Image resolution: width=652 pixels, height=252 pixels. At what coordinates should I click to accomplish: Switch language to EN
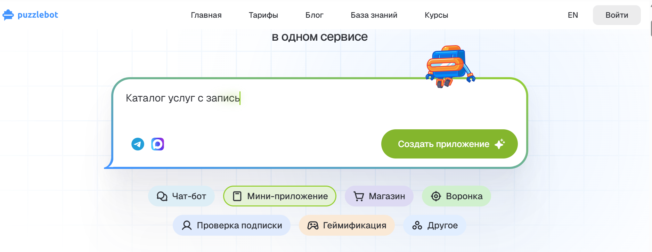click(573, 15)
